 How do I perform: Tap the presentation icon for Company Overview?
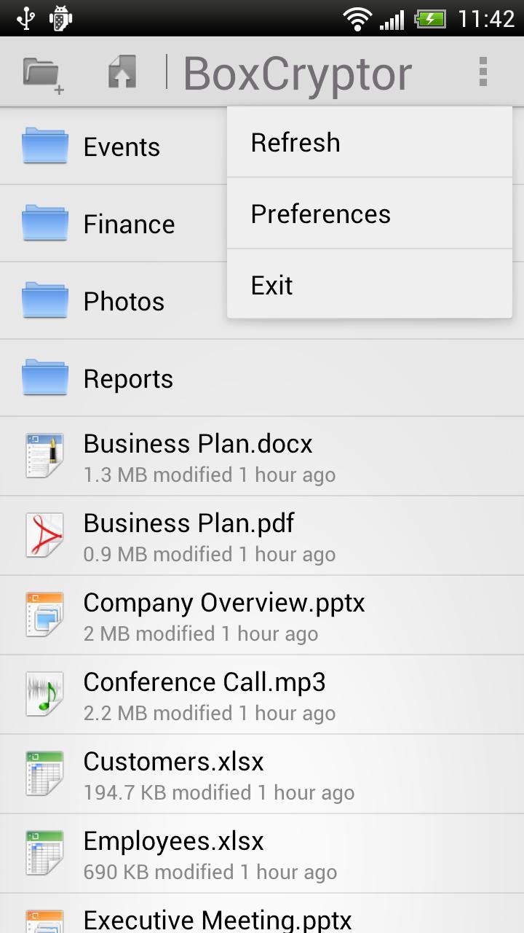tap(44, 614)
